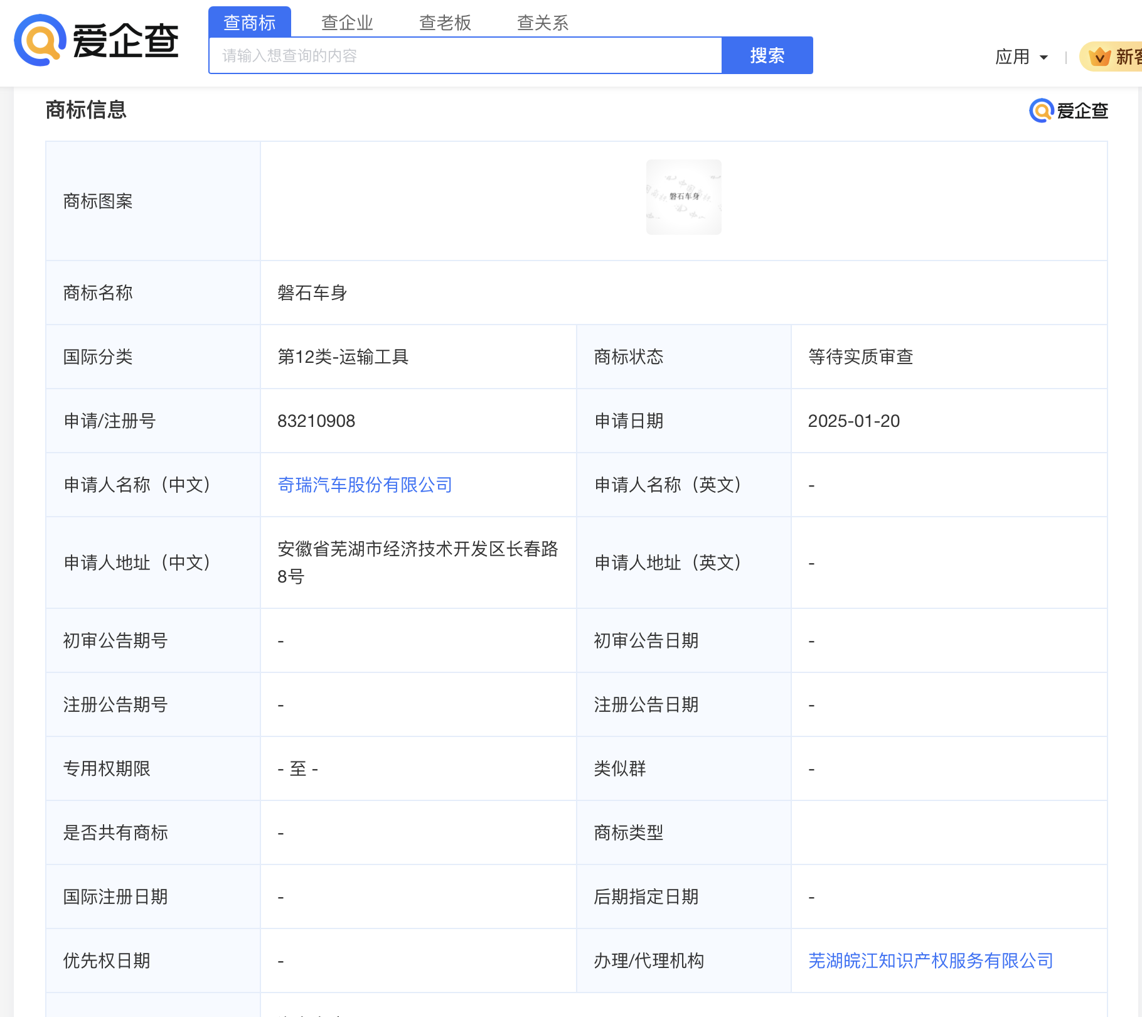Open the 芜湖皖江知识产权服务有限公司 agency link
The image size is (1142, 1017).
(x=931, y=960)
